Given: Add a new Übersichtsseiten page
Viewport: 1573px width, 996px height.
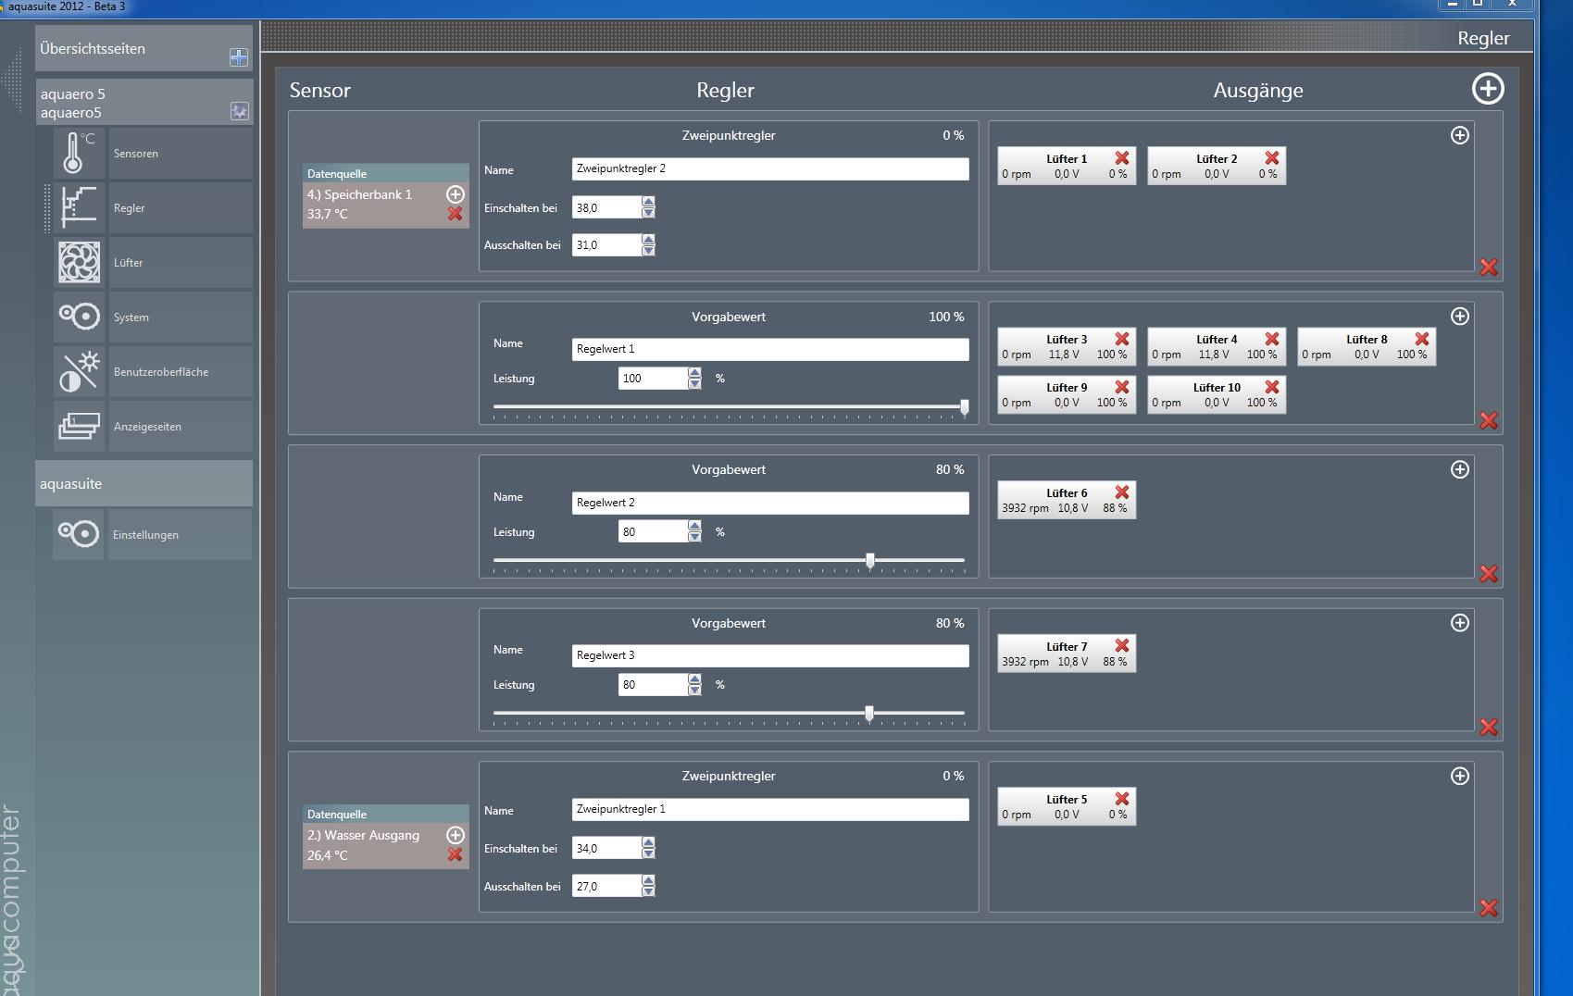Looking at the screenshot, I should click(238, 57).
